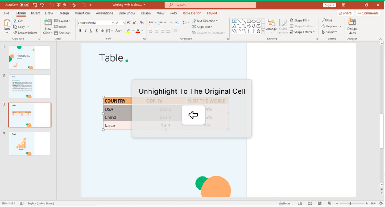Viewport: 385px width, 207px height.
Task: Switch to the Insert tab
Action: coord(35,13)
